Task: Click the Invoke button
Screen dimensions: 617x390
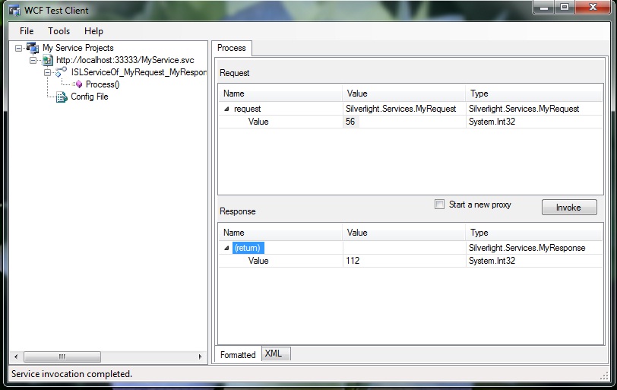Action: pos(569,208)
